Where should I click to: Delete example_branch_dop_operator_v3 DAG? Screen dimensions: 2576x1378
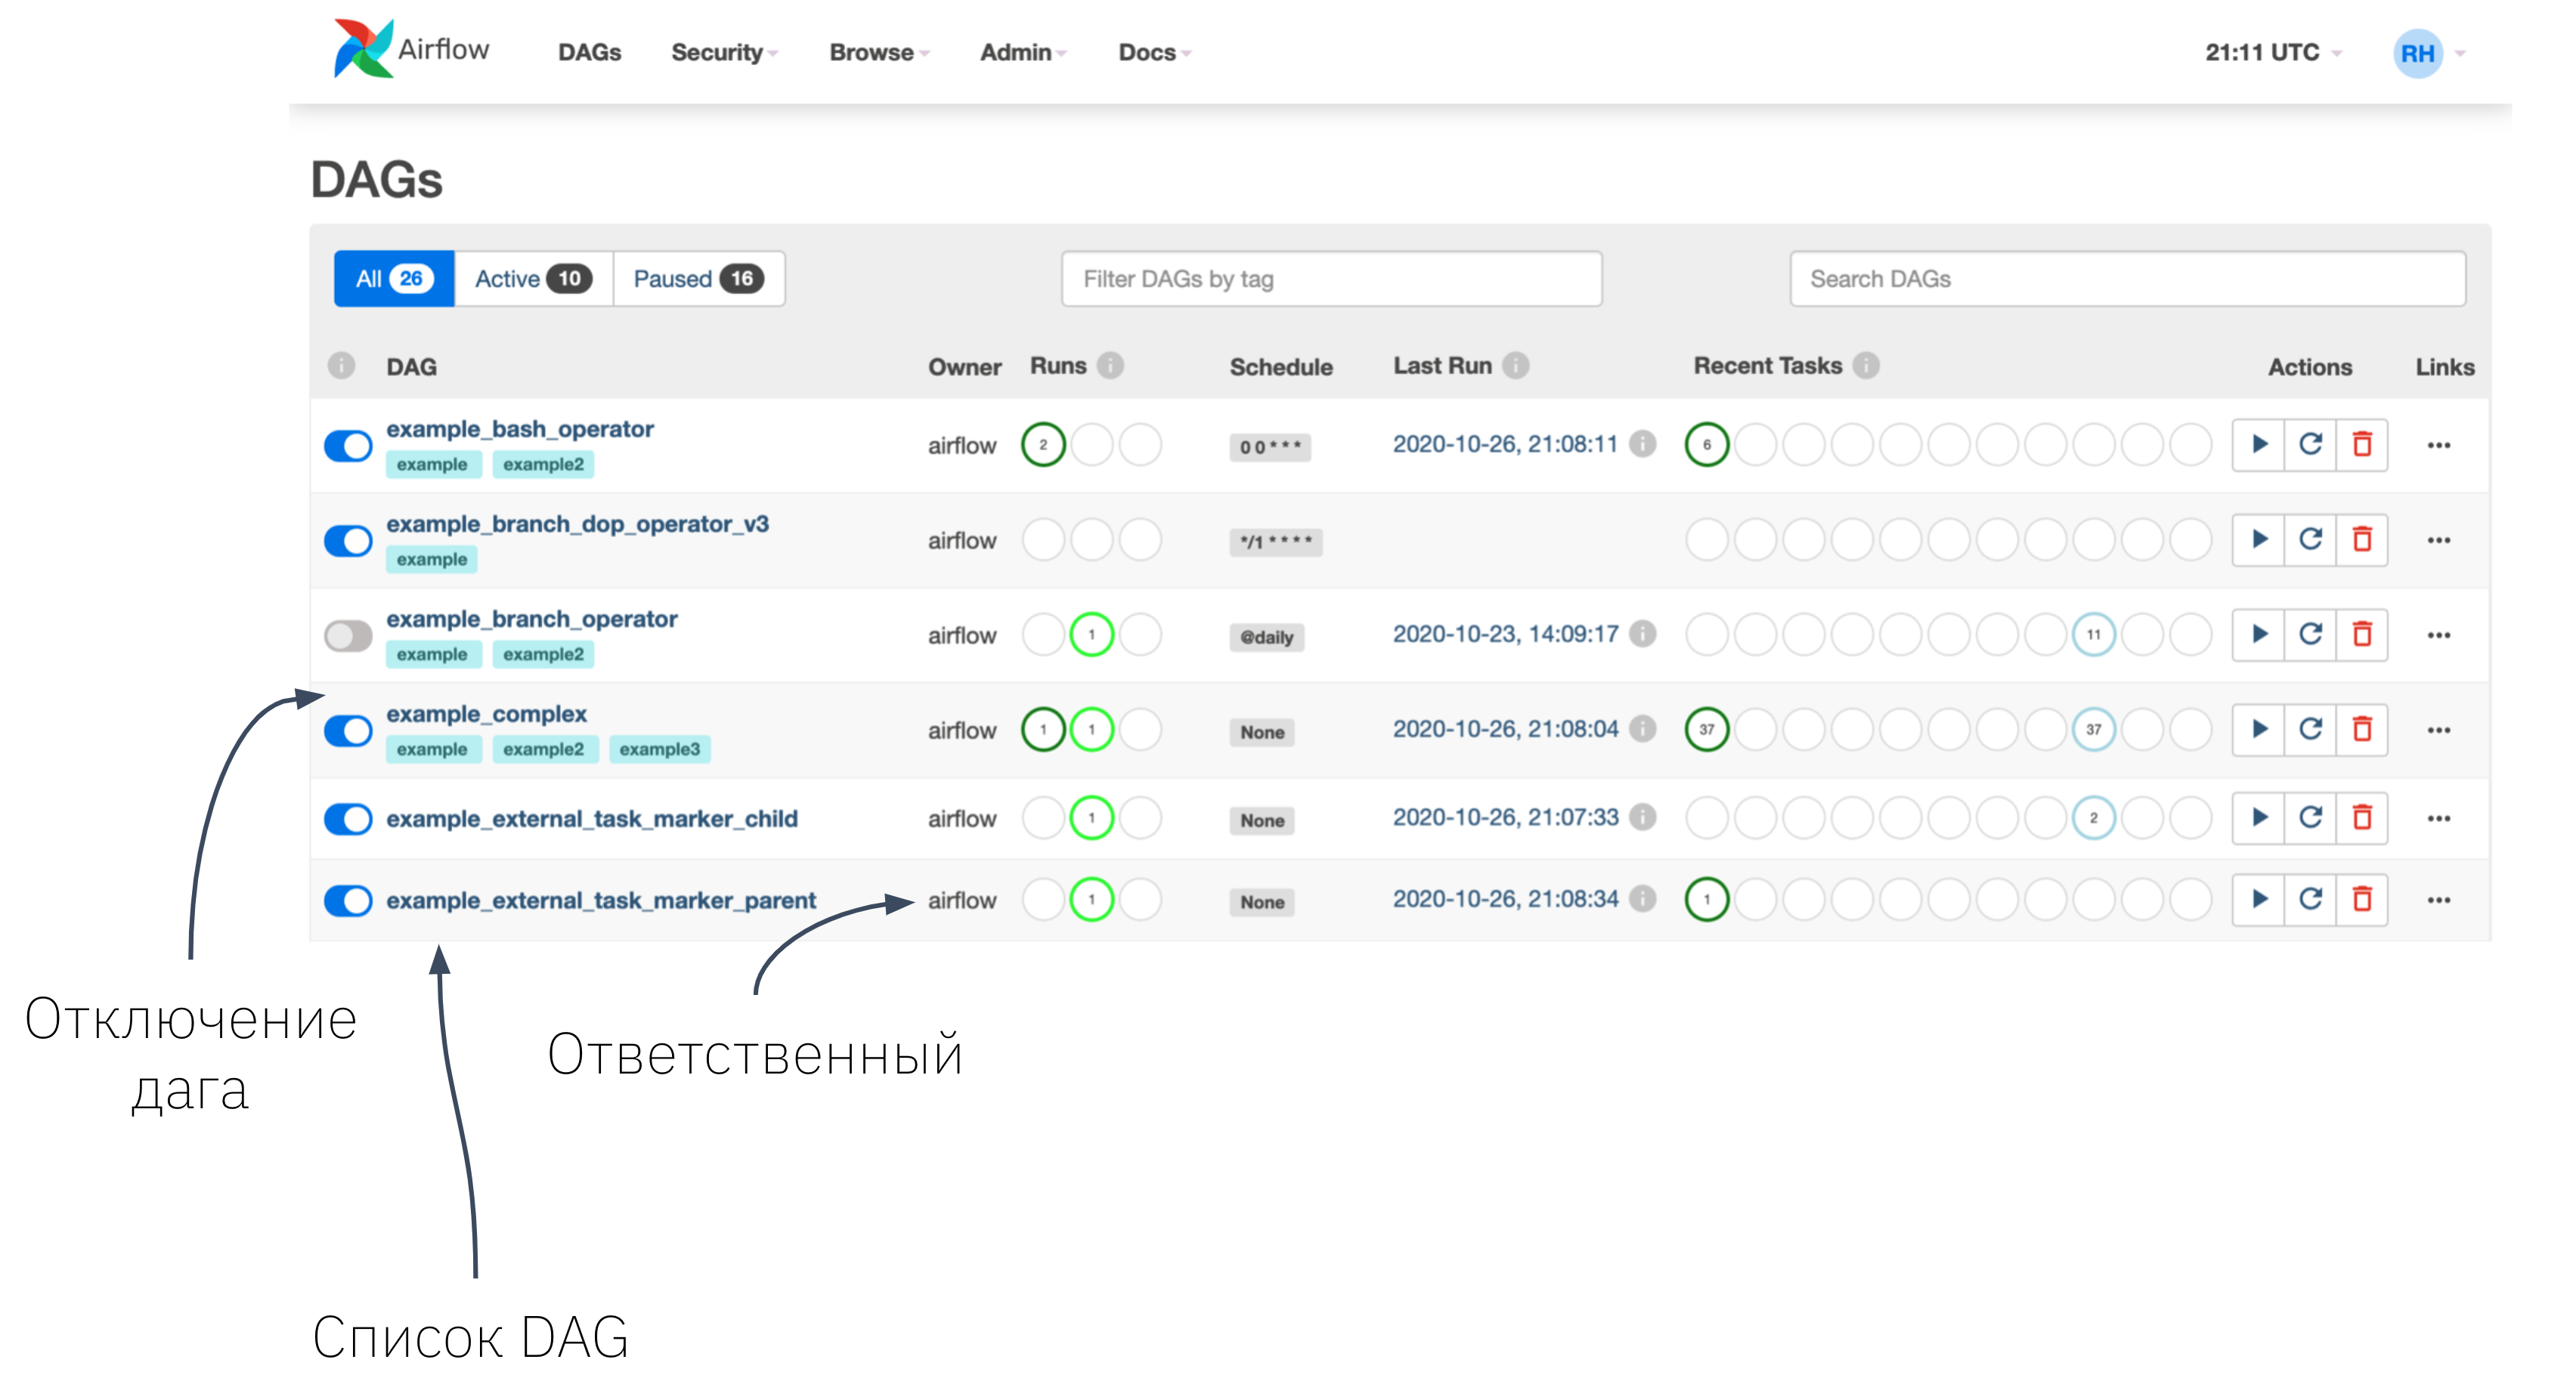tap(2362, 539)
